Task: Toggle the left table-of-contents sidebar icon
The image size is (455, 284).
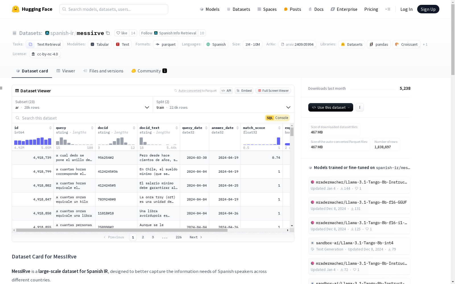Action: click(x=1, y=88)
